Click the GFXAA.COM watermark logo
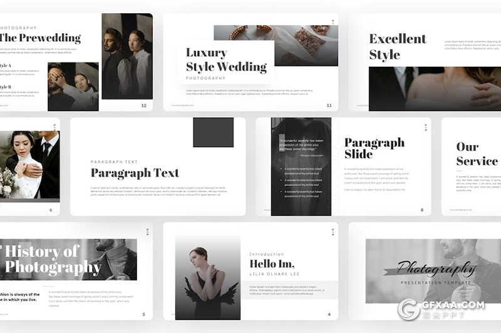501x333 pixels. 442,309
